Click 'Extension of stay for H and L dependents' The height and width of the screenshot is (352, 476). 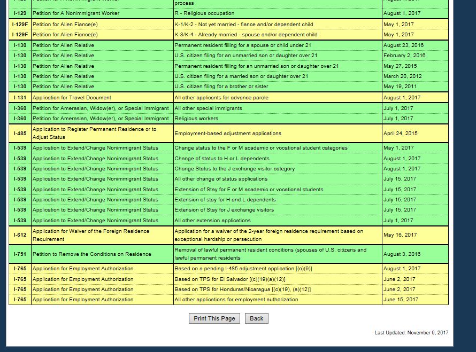coord(225,200)
